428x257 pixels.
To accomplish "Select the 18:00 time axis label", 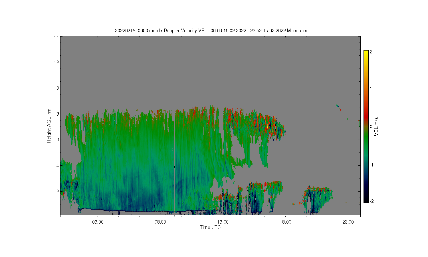I will (285, 222).
